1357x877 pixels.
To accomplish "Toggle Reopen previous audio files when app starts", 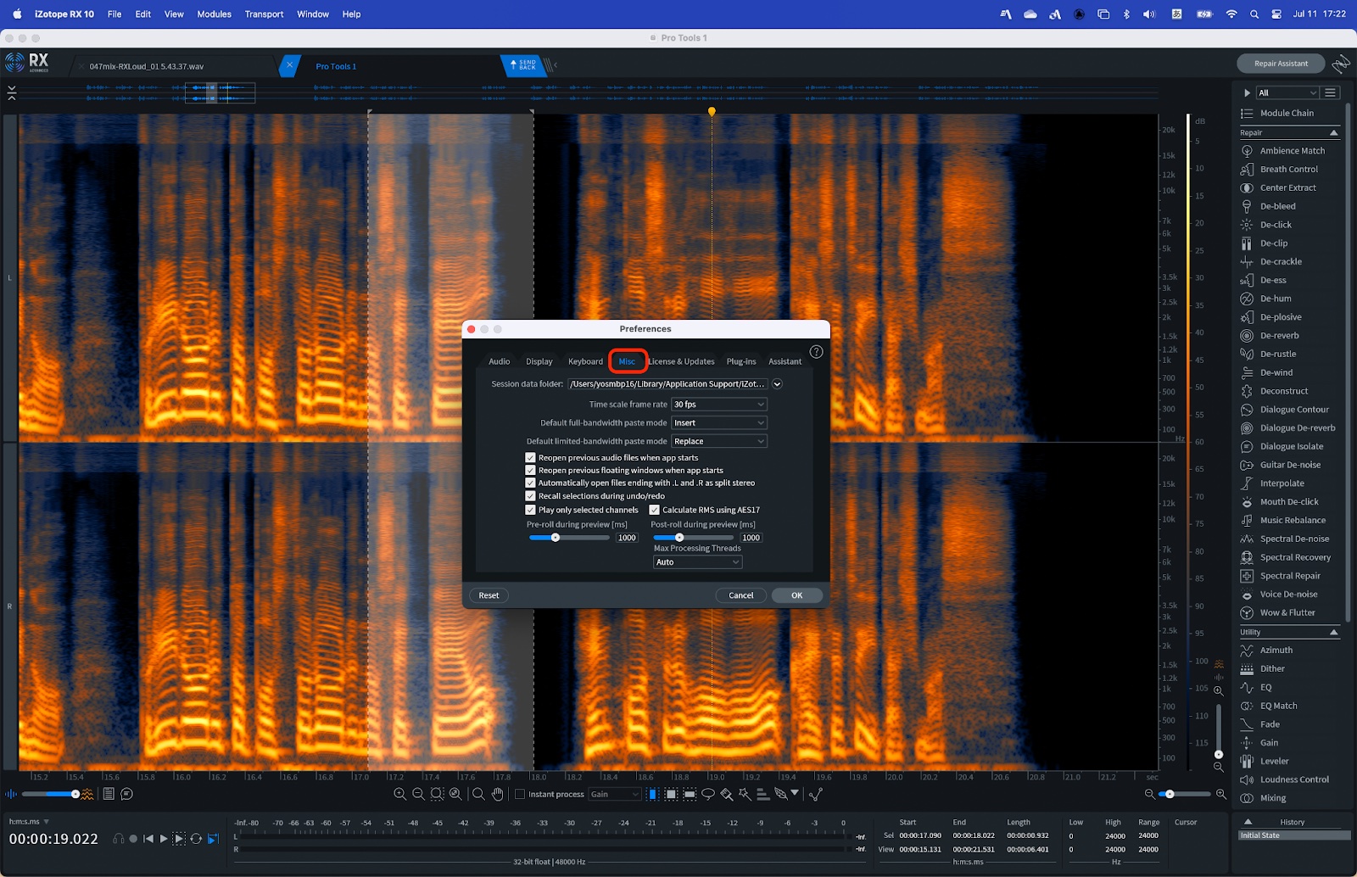I will pyautogui.click(x=530, y=457).
